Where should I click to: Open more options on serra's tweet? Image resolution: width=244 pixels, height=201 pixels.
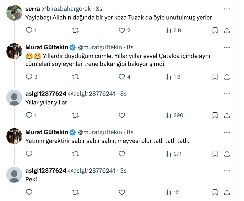tap(227, 9)
